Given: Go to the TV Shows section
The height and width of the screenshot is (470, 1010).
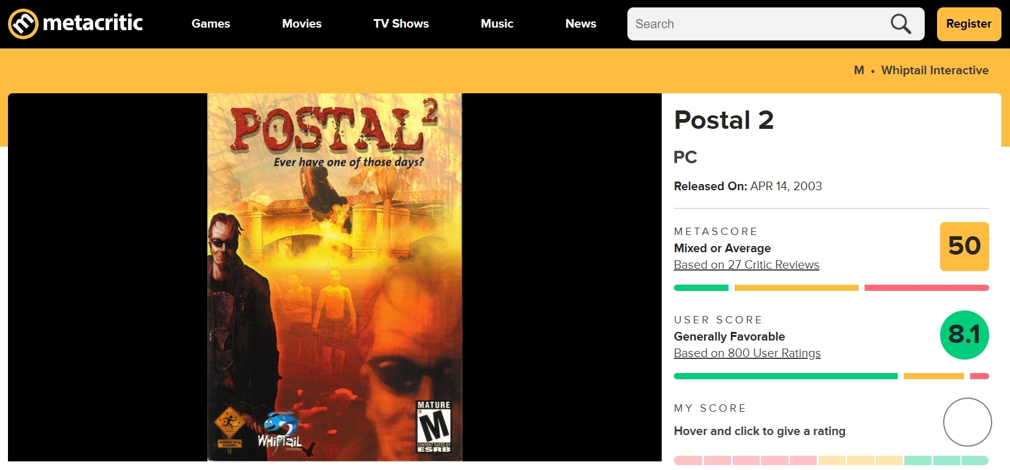Looking at the screenshot, I should 401,24.
